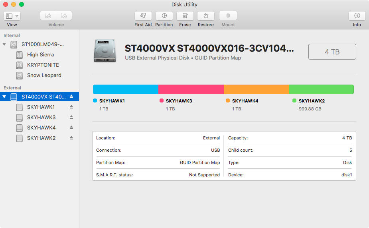The image size is (369, 228).
Task: Click the external disk icon in sidebar
Action: [14, 97]
